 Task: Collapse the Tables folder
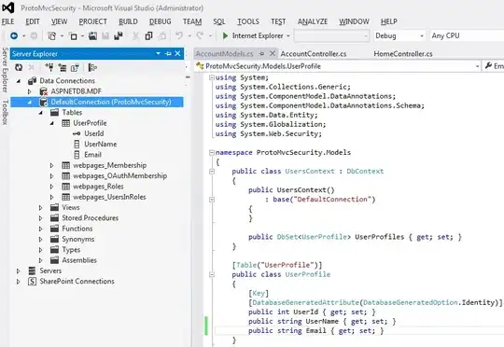[x=41, y=113]
